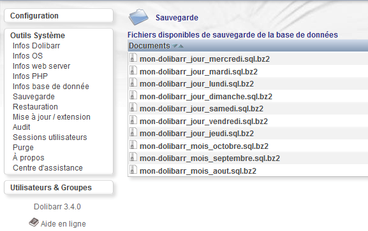The image size is (368, 231).
Task: Open Centre d'assistance menu entry
Action: 48,168
